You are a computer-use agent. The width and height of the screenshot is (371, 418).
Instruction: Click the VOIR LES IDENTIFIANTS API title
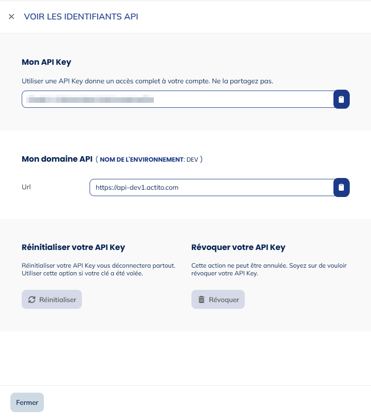(x=81, y=17)
